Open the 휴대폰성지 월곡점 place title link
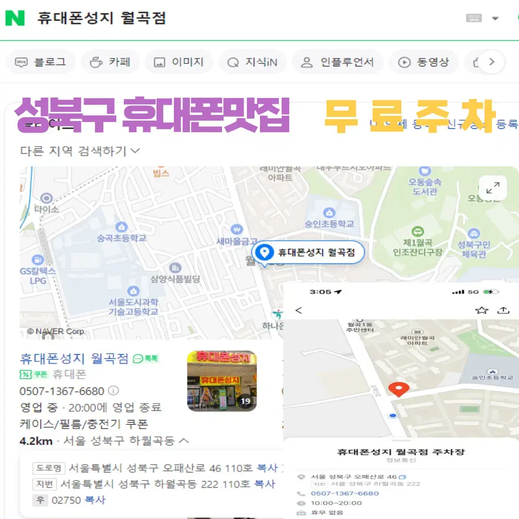The image size is (519, 519). pos(74,358)
